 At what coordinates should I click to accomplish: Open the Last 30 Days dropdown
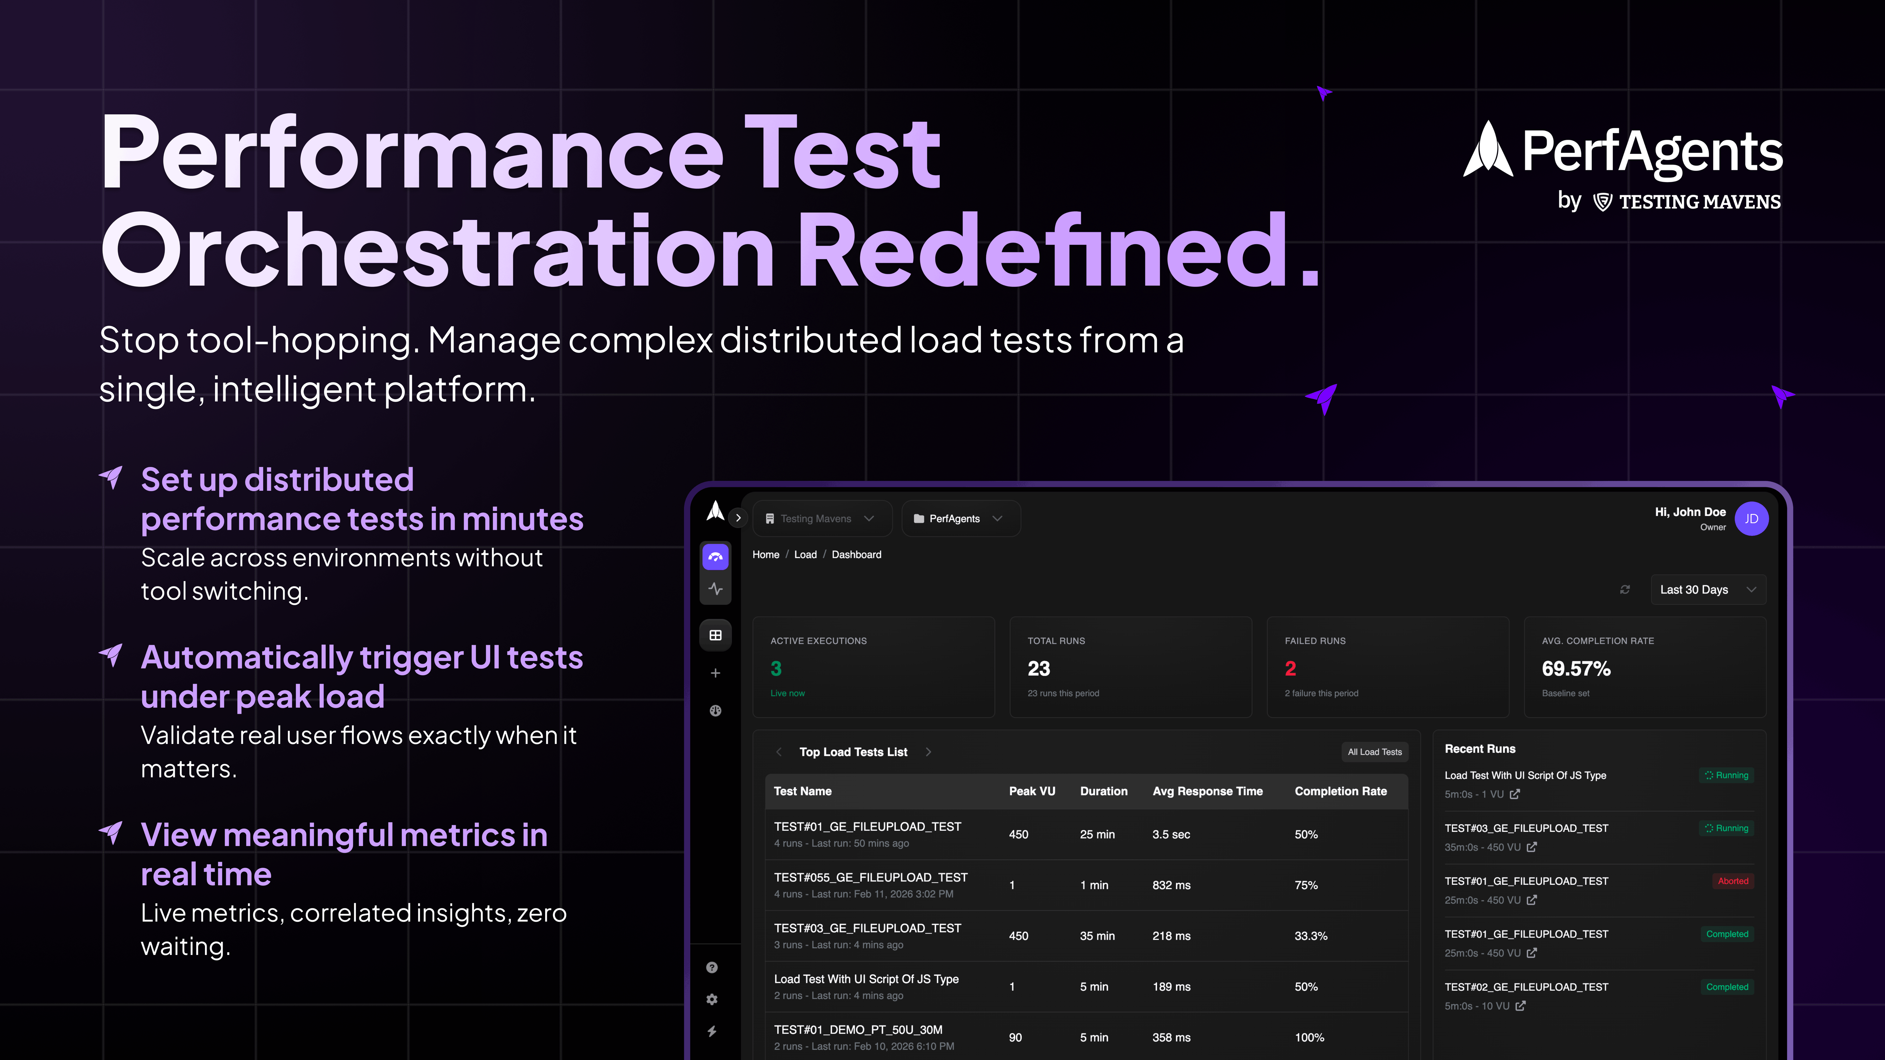tap(1707, 590)
